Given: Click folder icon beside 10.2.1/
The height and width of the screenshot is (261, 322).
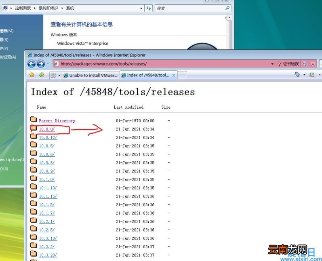Looking at the screenshot, I should (34, 220).
